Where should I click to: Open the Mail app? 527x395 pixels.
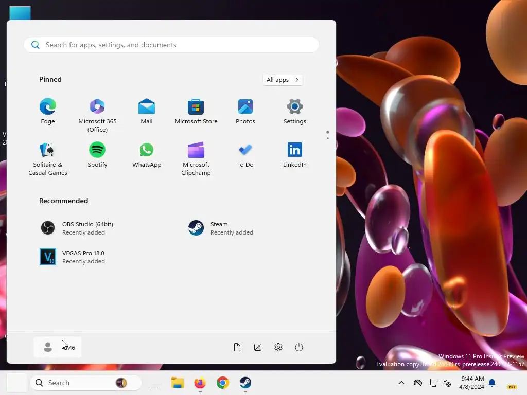[147, 112]
